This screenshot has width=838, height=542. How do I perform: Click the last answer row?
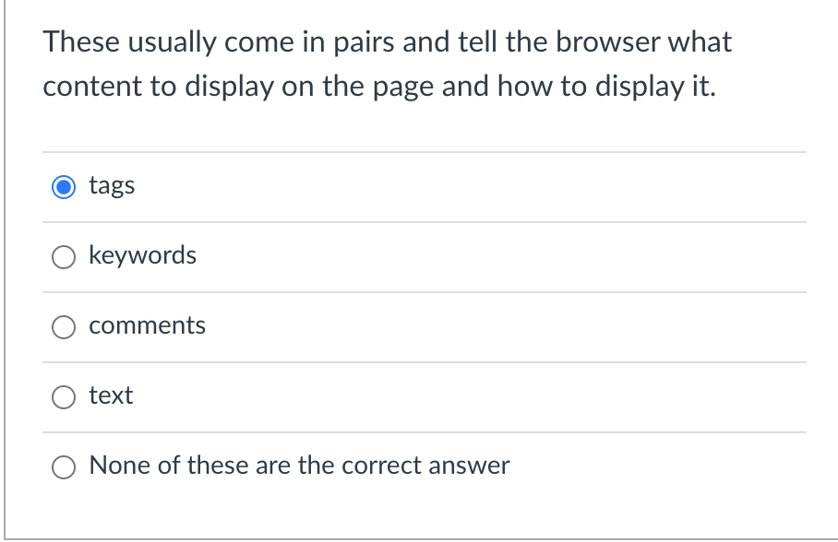click(x=415, y=466)
